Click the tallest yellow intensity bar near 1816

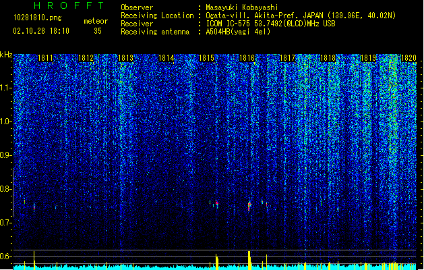click(249, 260)
